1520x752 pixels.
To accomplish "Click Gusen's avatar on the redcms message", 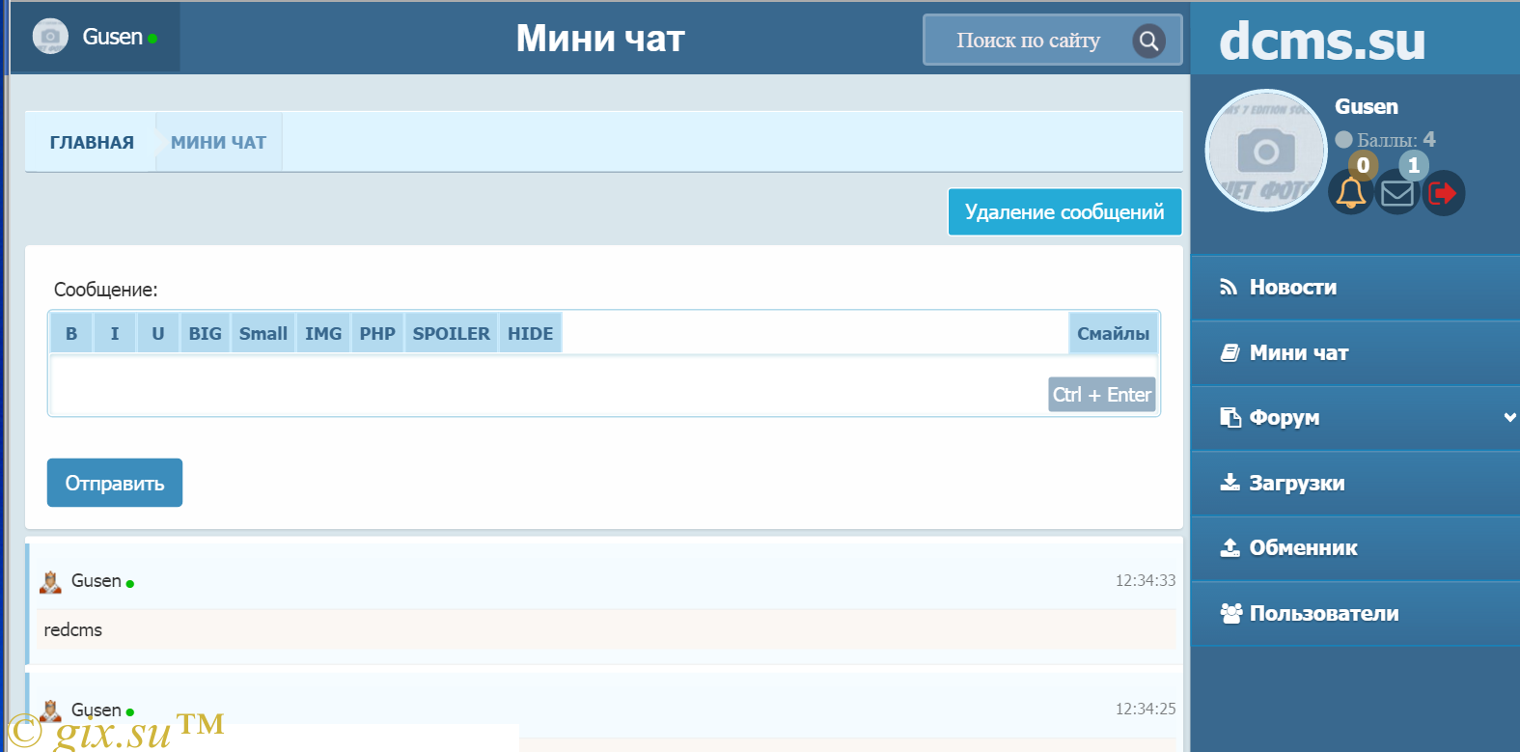I will [50, 581].
